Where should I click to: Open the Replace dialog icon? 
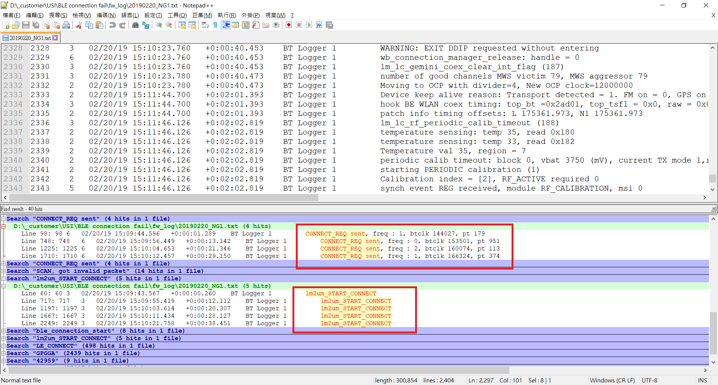[x=146, y=25]
